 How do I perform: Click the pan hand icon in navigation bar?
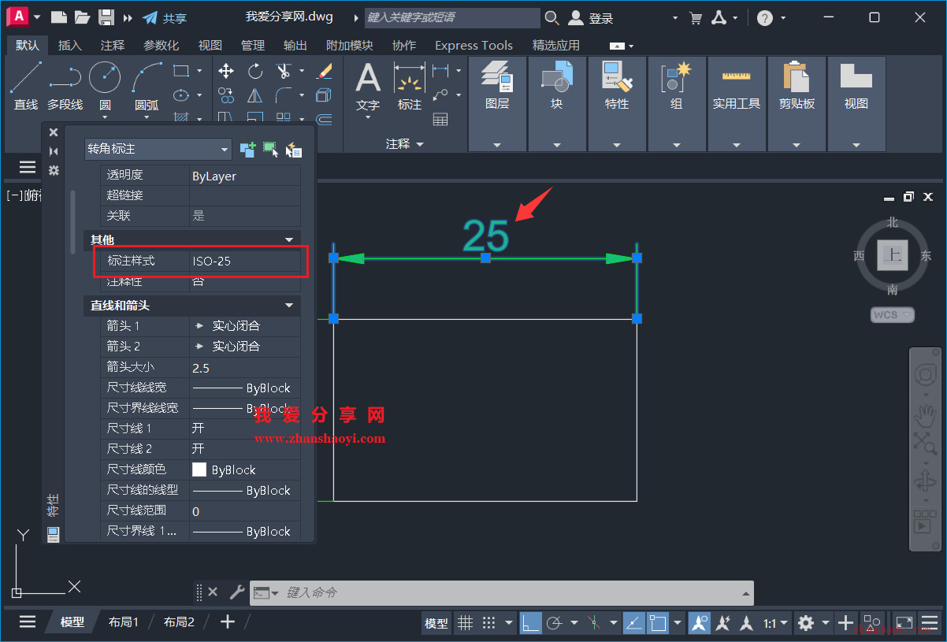[924, 414]
